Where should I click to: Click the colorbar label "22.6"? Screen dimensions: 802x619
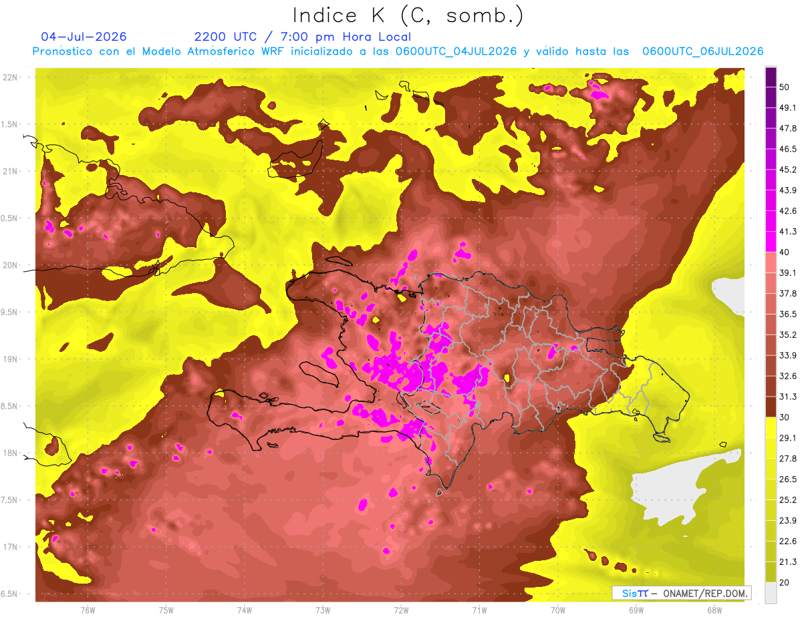pyautogui.click(x=788, y=541)
